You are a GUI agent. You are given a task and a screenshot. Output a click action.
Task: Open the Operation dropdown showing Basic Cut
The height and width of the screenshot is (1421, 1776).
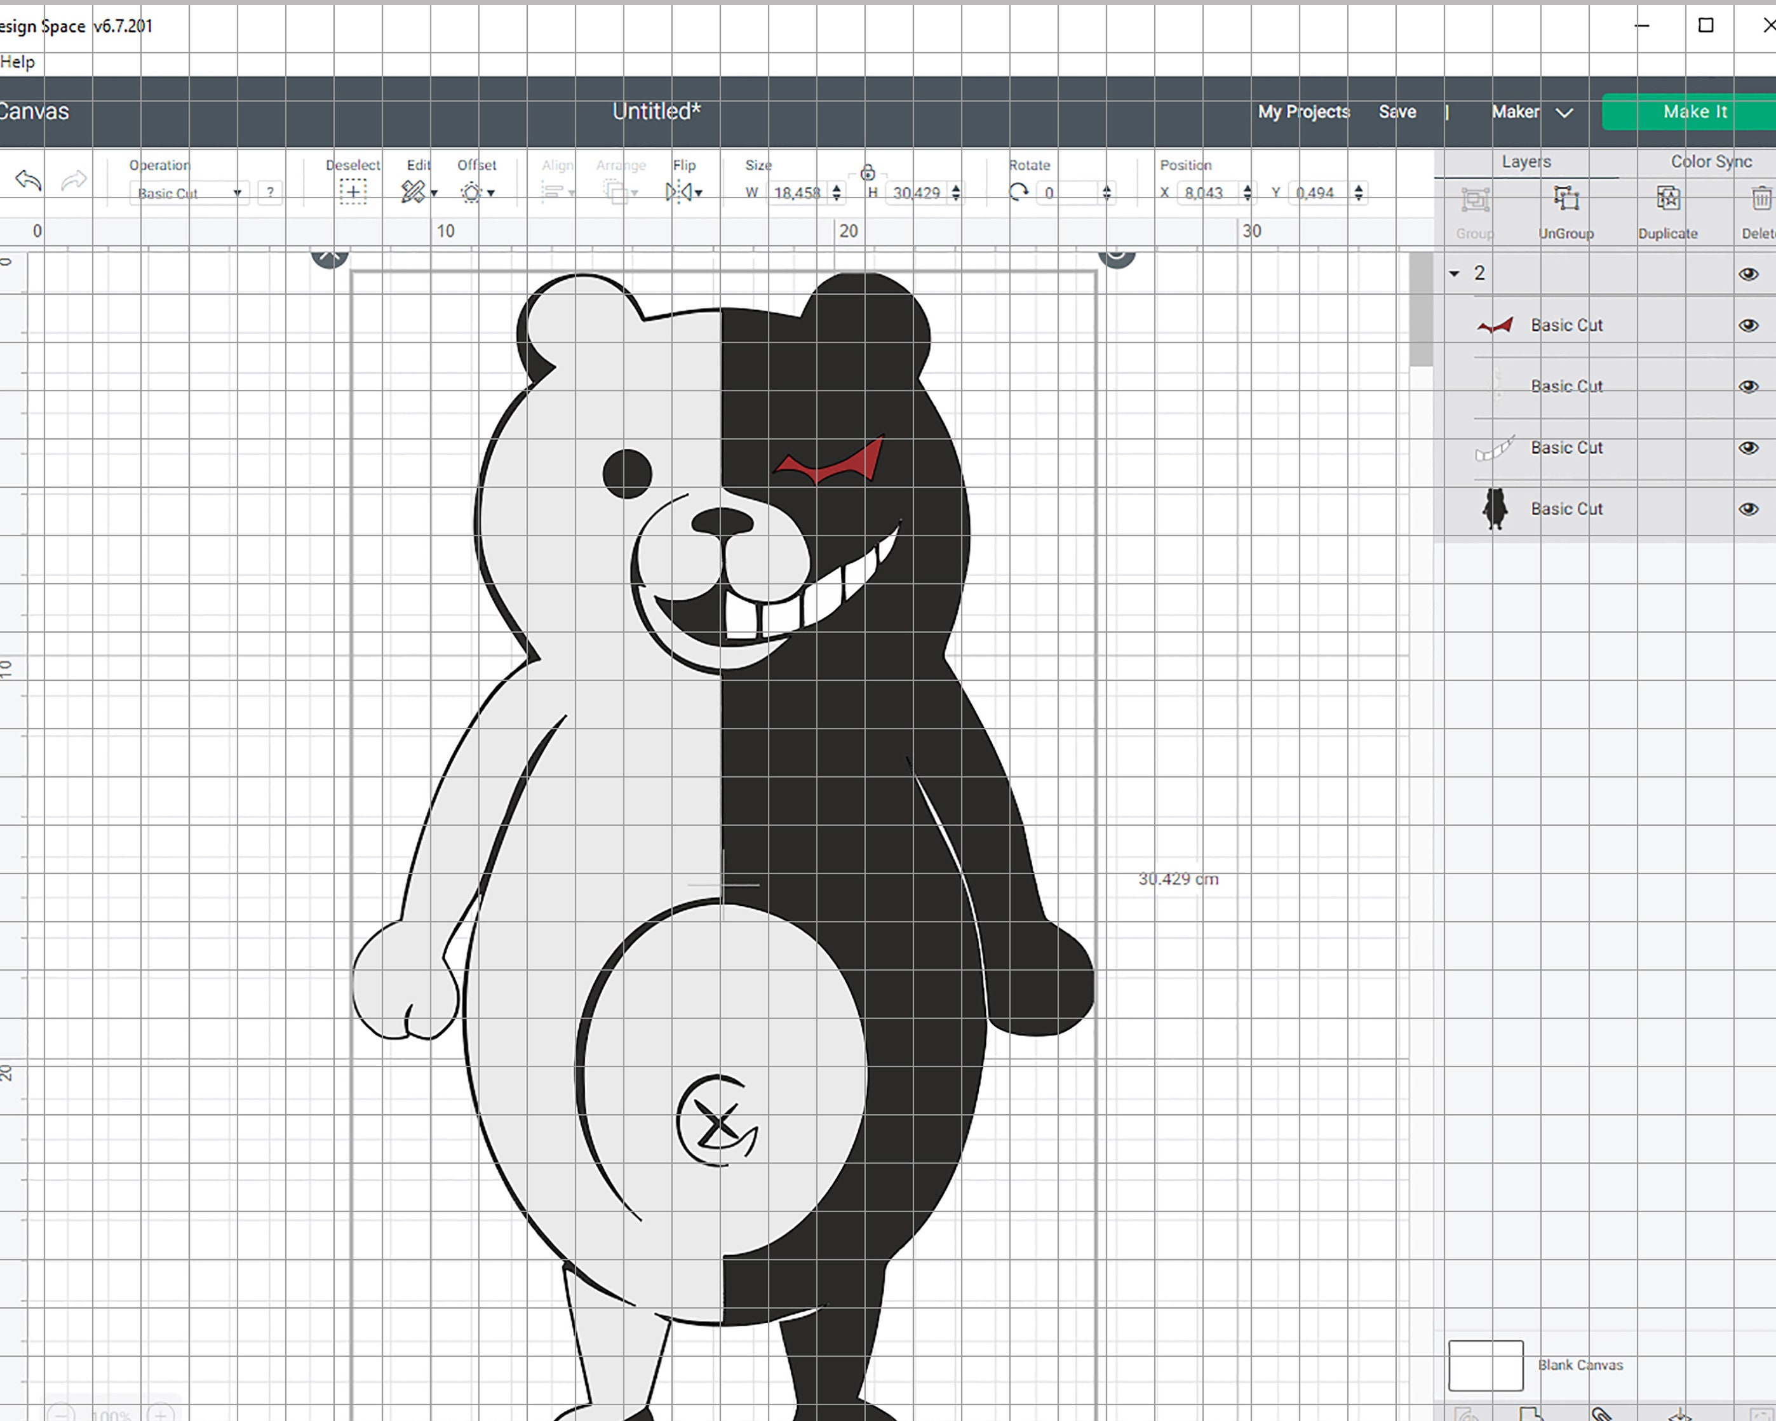(188, 192)
